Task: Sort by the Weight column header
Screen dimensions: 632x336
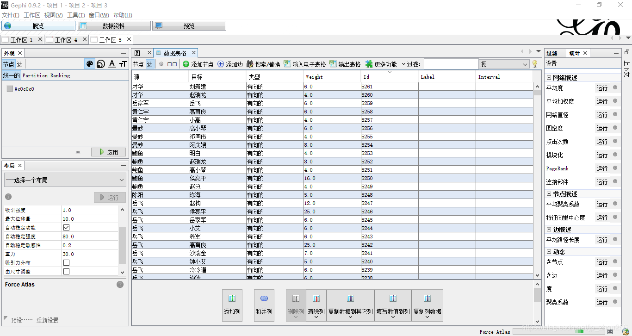Action: coord(332,77)
